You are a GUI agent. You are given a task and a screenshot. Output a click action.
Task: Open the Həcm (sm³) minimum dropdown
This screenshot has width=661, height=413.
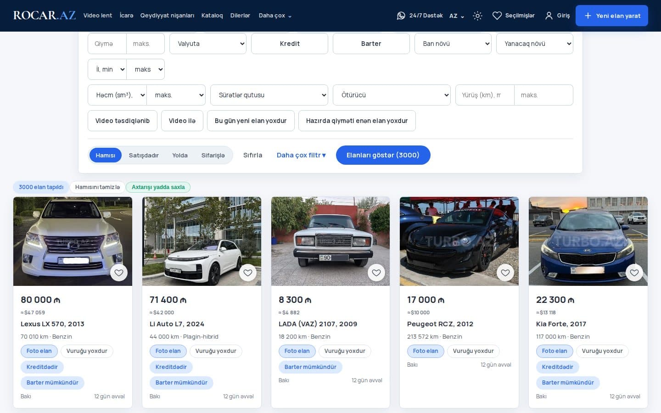[117, 95]
